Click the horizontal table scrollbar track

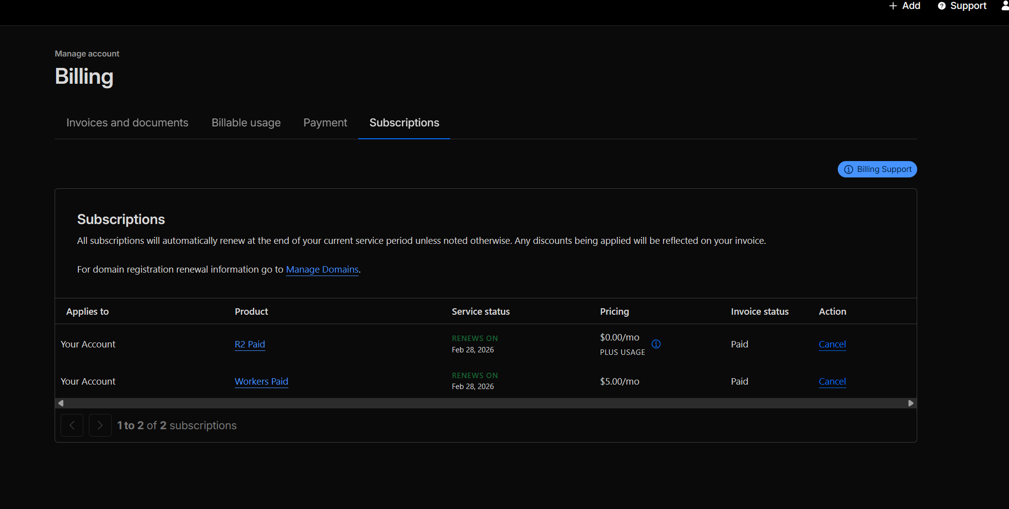click(485, 403)
